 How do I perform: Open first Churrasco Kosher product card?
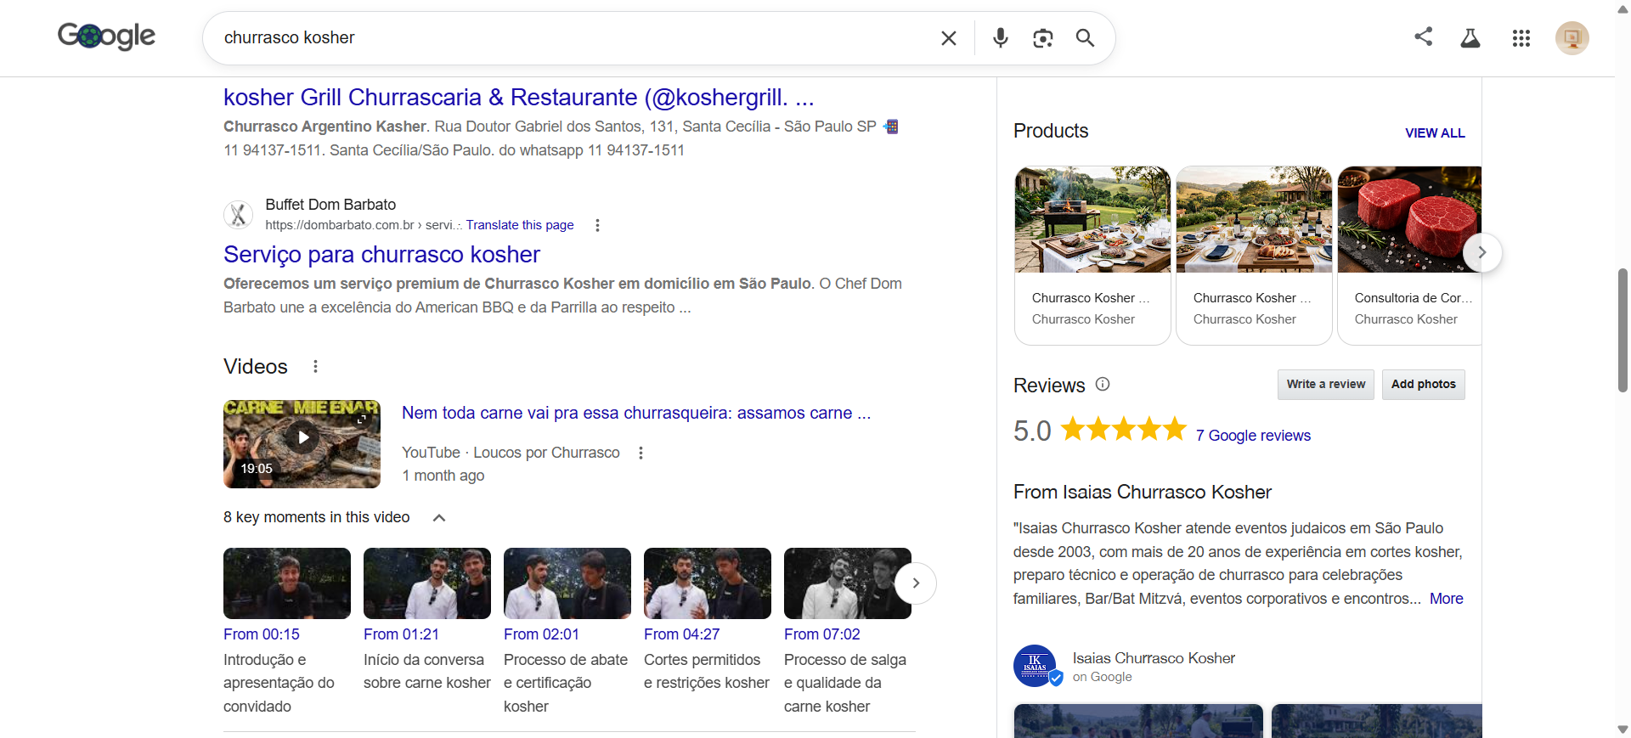click(1092, 255)
